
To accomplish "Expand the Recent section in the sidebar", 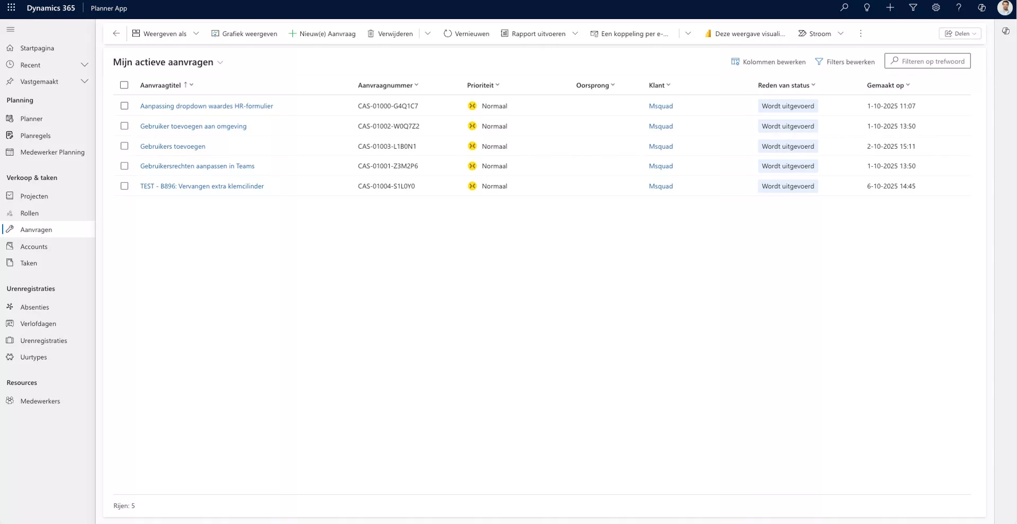I will [x=84, y=65].
